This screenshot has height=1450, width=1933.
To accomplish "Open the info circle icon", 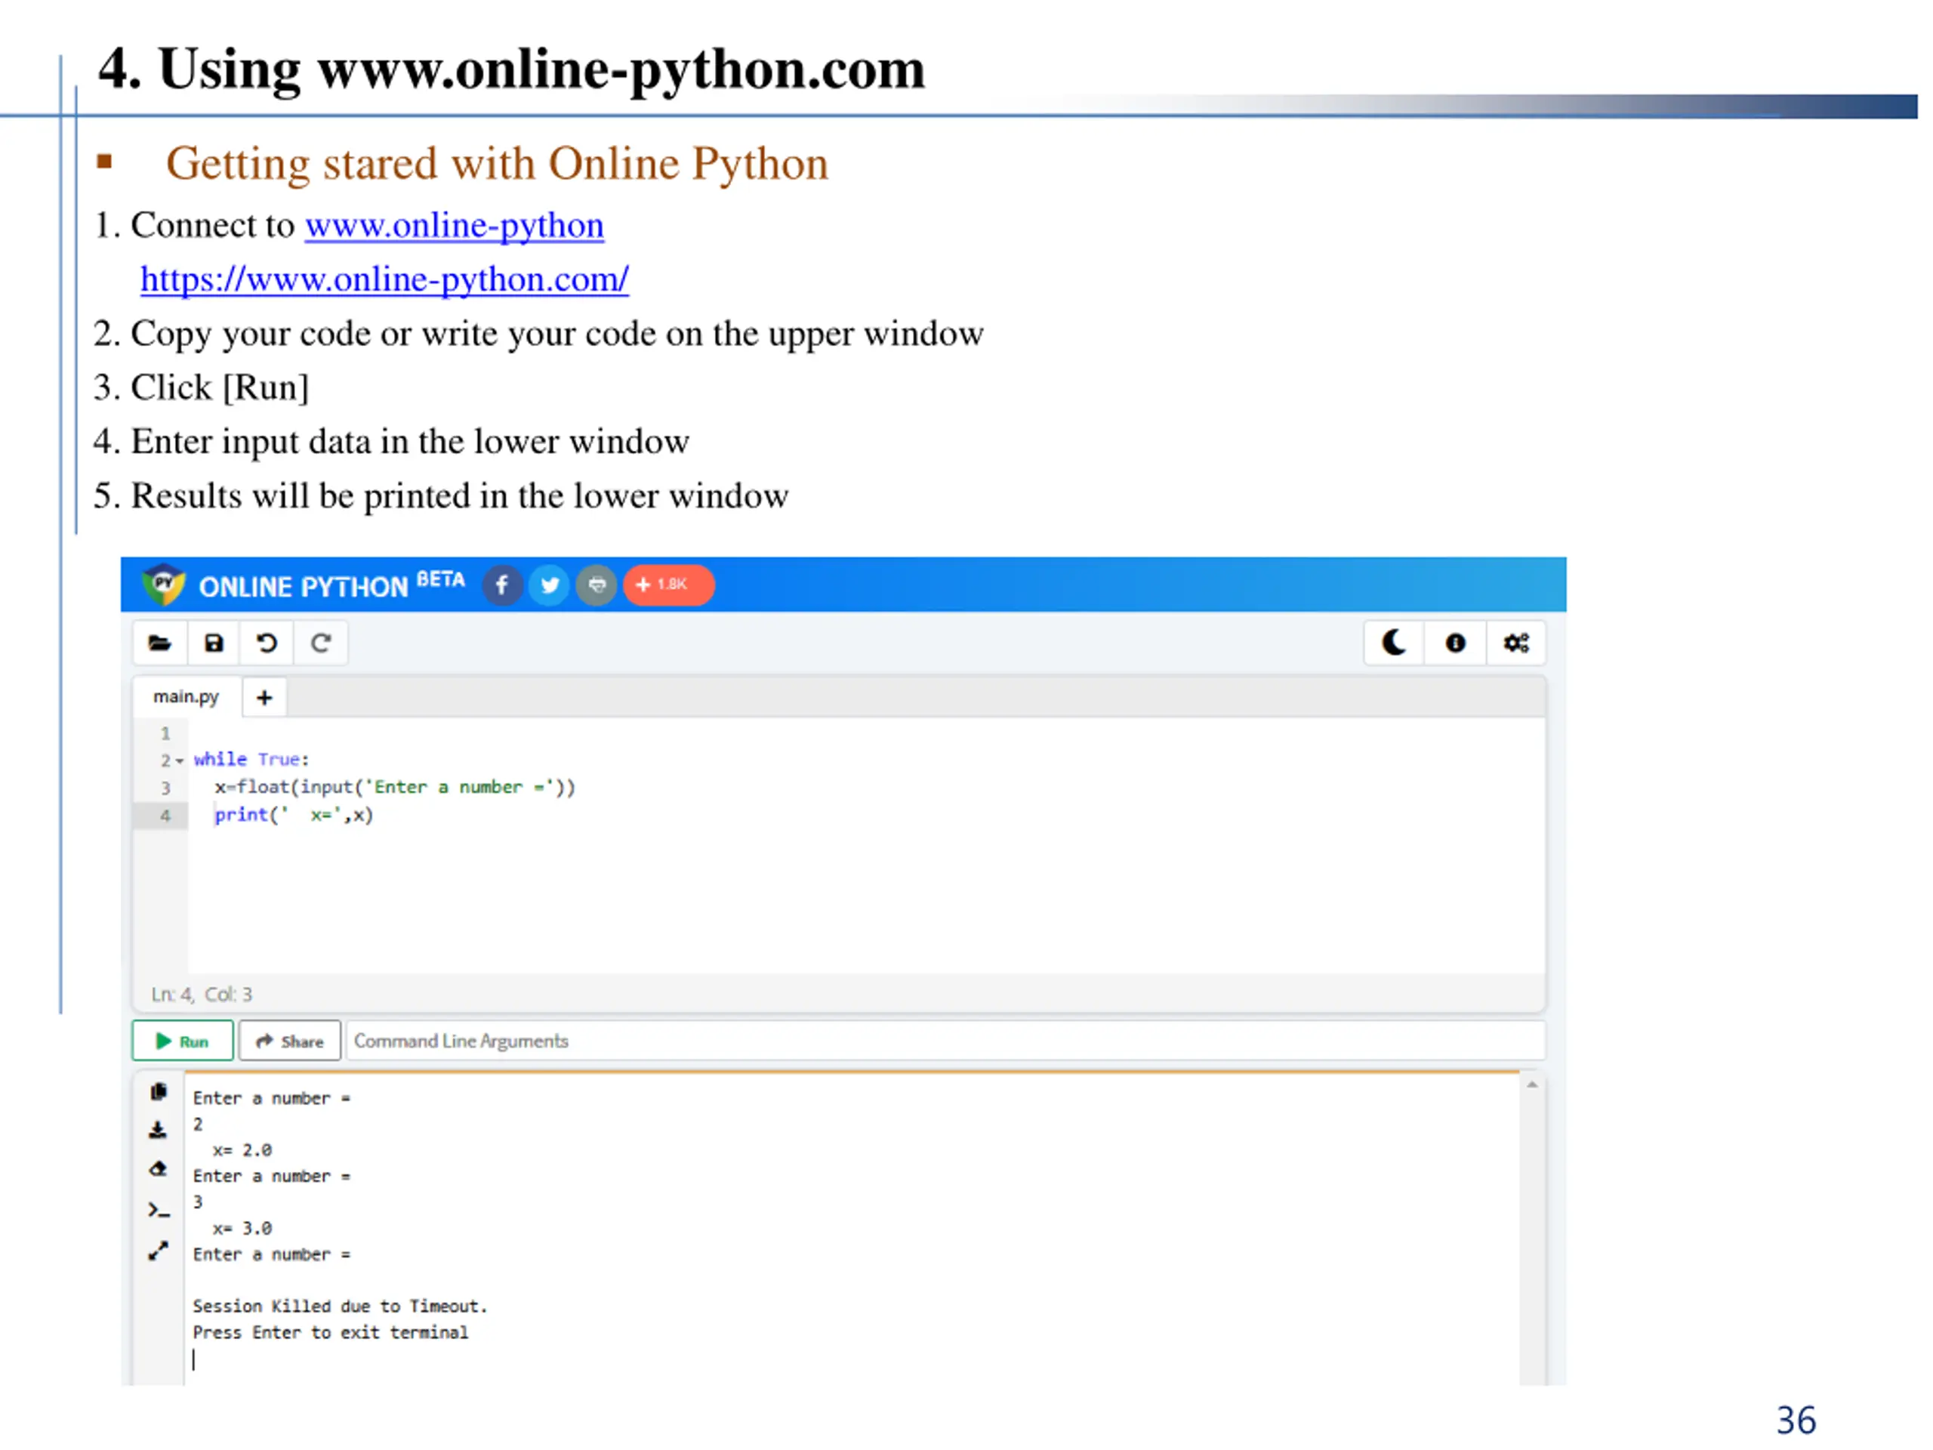I will point(1455,644).
